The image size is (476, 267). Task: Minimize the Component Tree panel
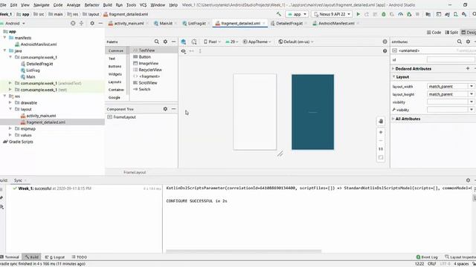pos(173,109)
